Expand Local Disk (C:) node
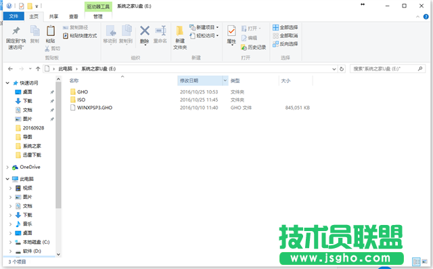433x269 pixels. [11, 242]
